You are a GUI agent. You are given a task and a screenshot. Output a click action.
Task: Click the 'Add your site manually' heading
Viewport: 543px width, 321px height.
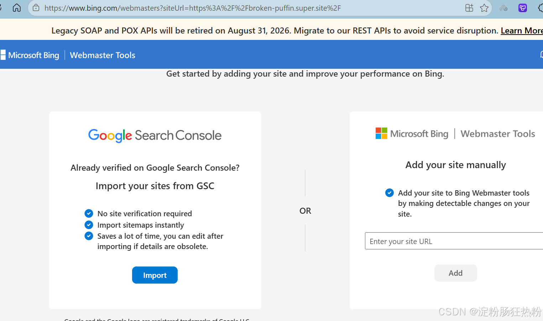coord(456,165)
